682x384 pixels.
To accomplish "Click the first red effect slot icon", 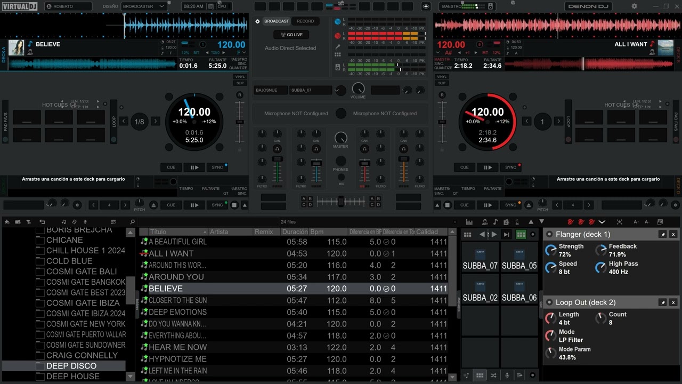I will 571,222.
